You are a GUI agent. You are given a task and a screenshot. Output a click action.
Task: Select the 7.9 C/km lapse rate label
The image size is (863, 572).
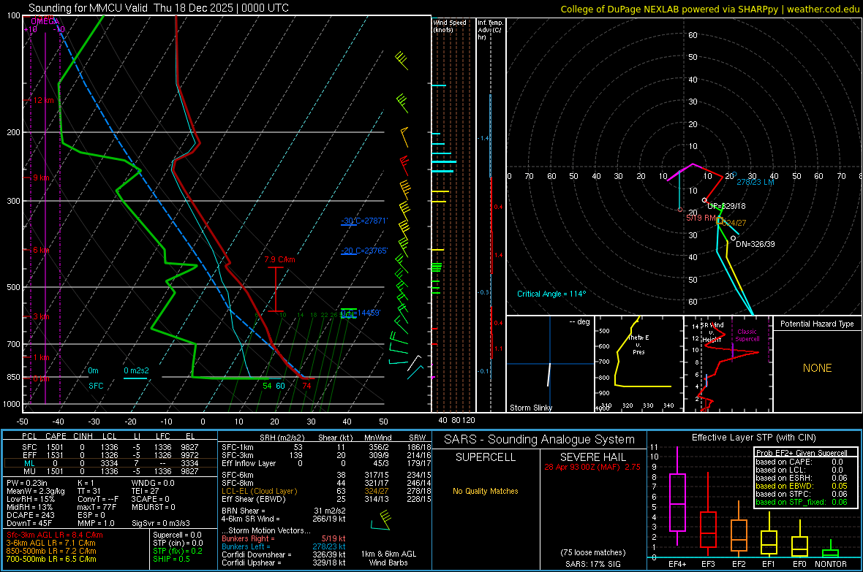(279, 259)
